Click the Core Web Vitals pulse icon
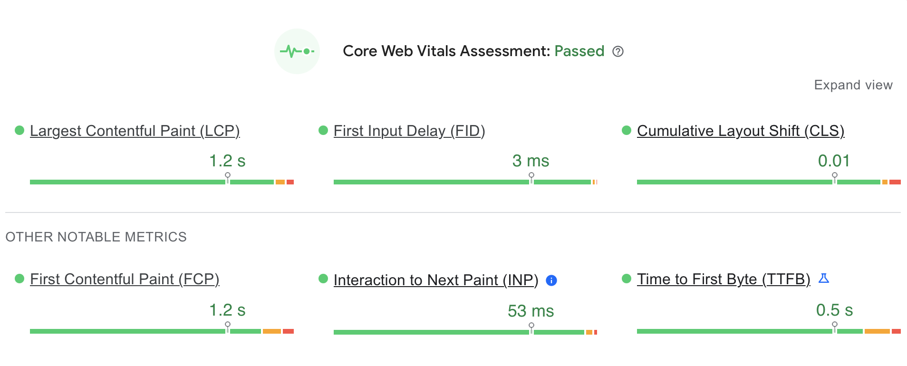The width and height of the screenshot is (907, 366). point(297,51)
